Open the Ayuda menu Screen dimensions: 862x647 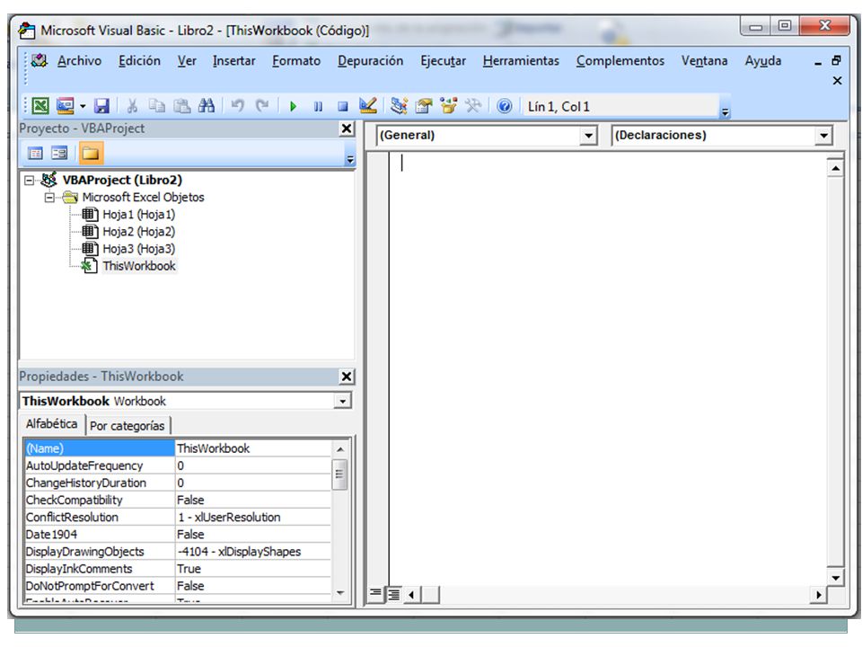[x=763, y=60]
